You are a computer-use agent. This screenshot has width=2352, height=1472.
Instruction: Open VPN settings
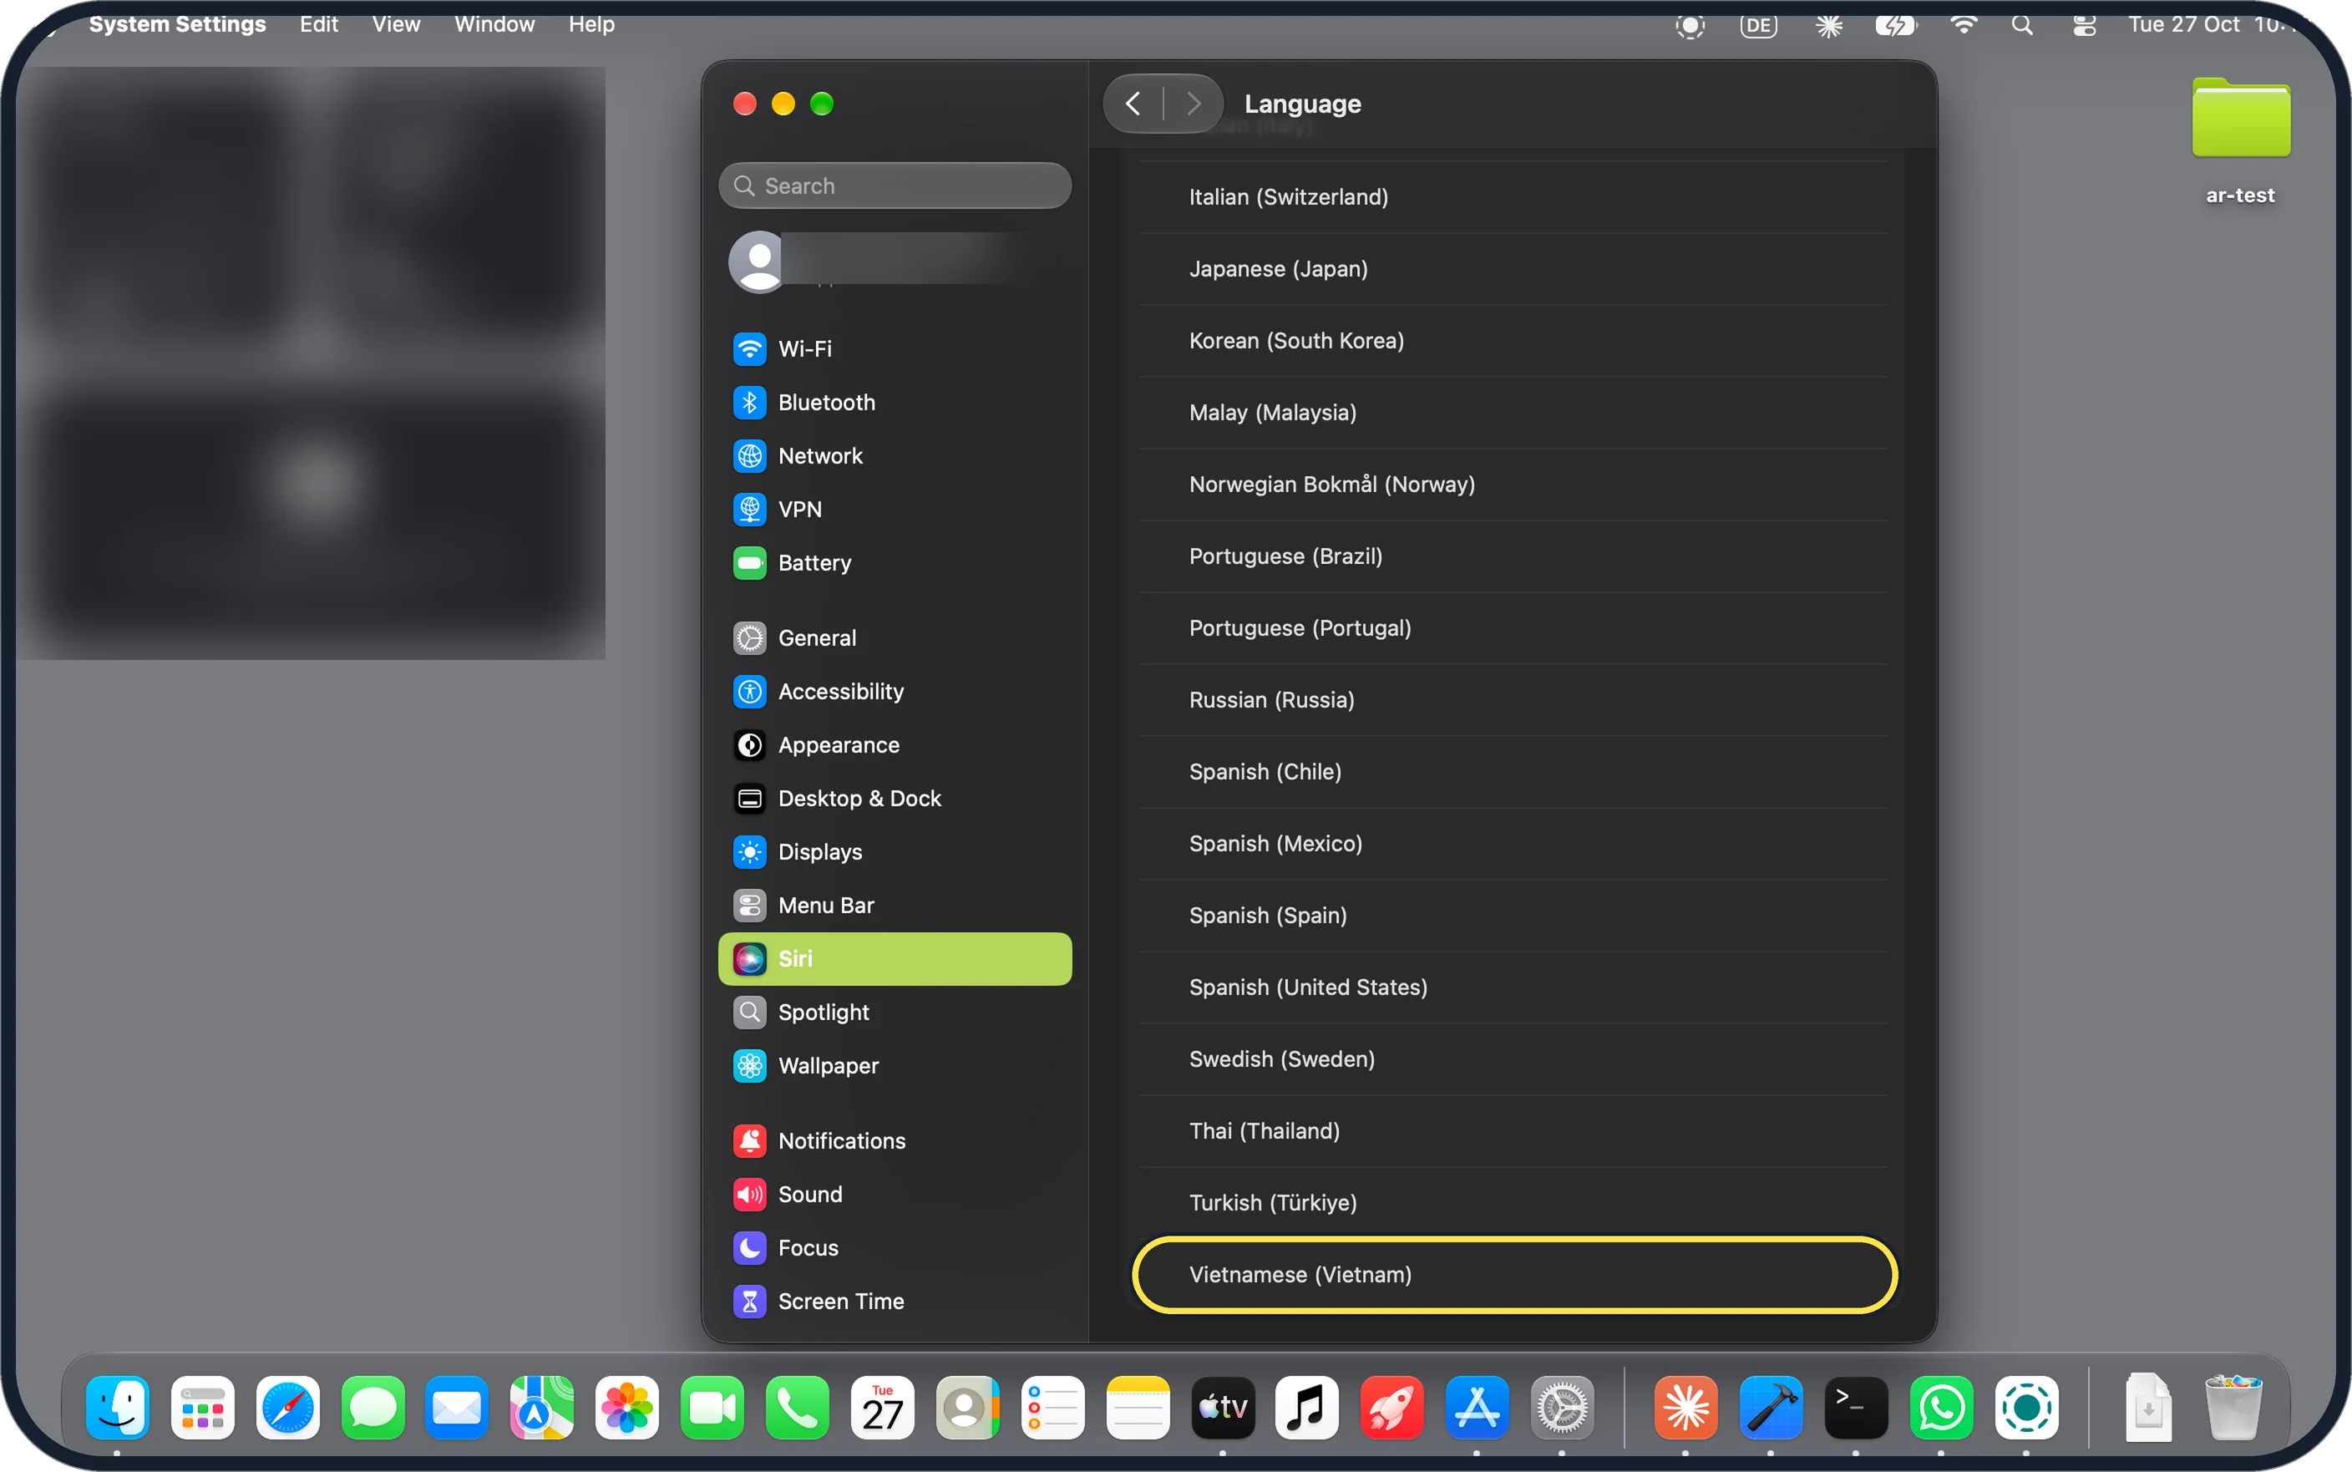click(x=895, y=509)
